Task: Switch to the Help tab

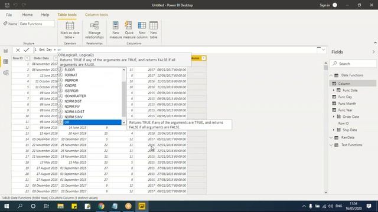Action: click(45, 15)
